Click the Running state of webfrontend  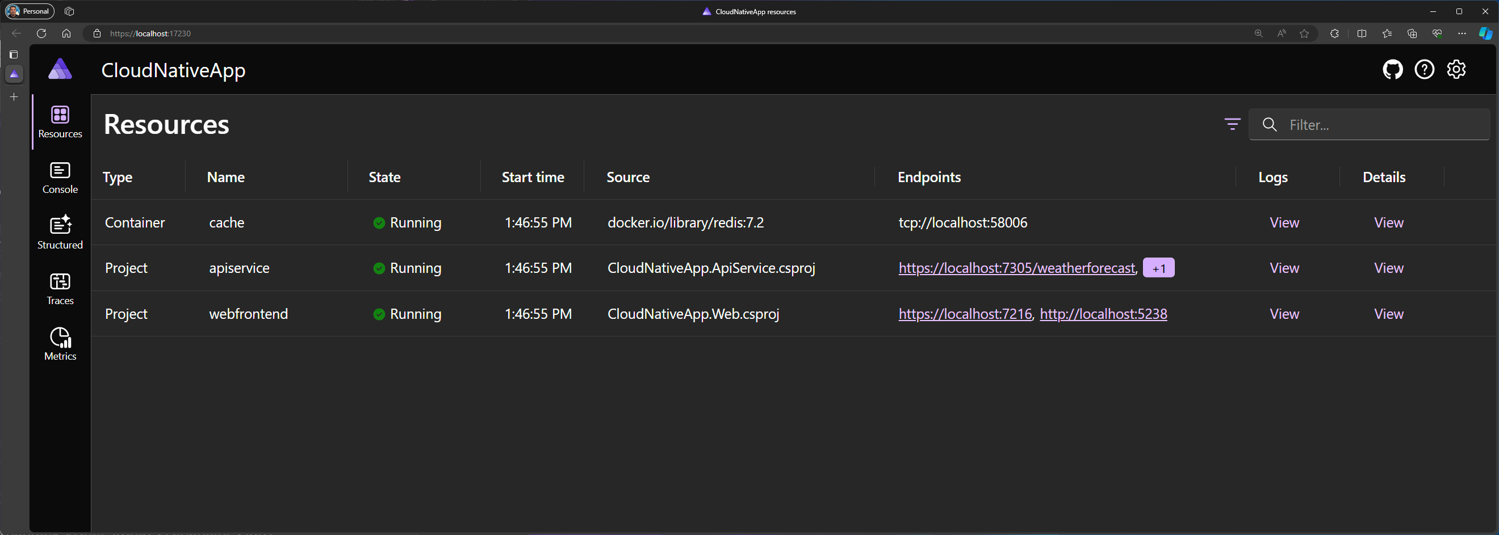(x=407, y=314)
